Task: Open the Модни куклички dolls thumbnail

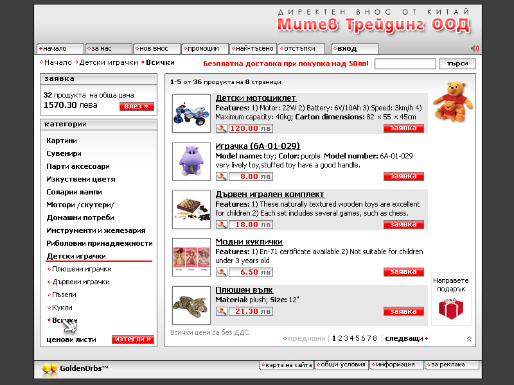Action: tap(191, 257)
